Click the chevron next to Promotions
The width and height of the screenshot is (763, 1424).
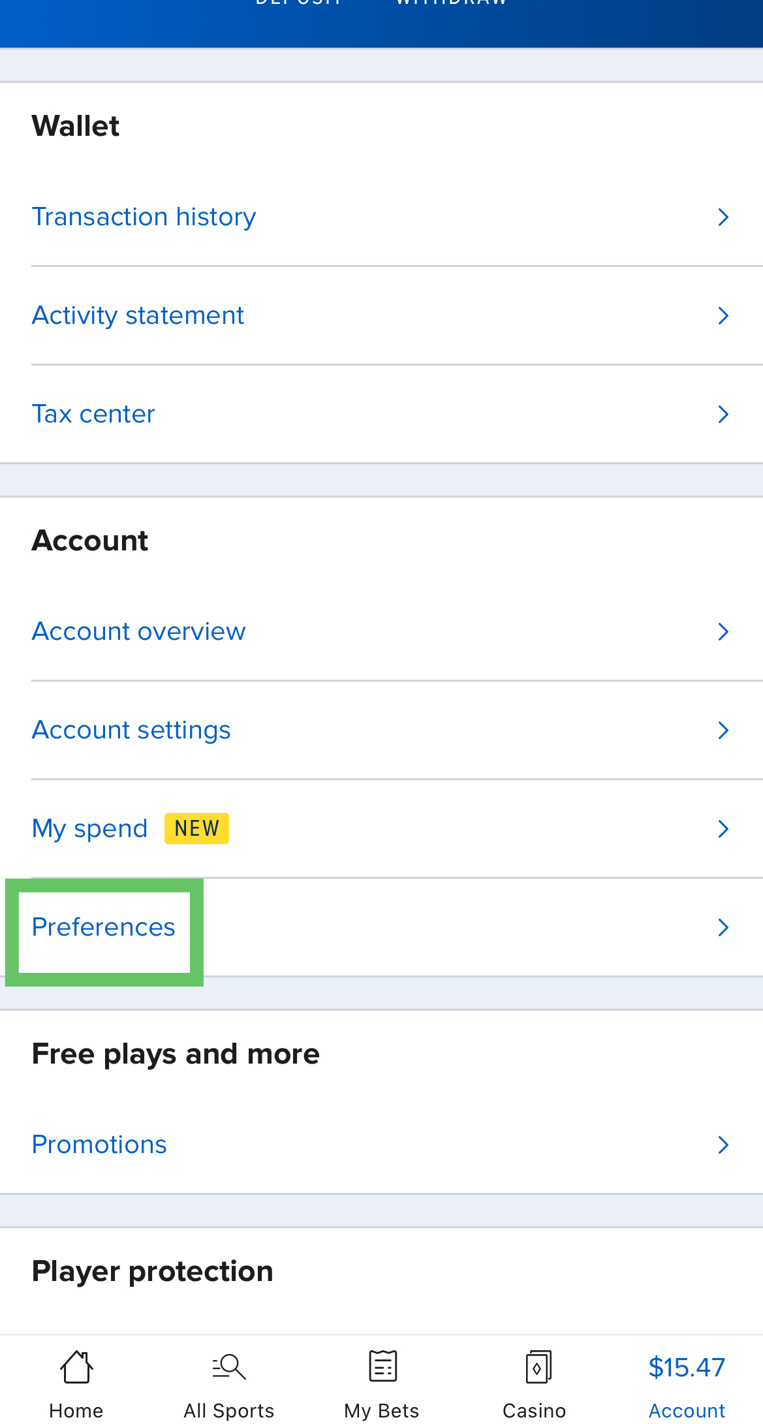(x=723, y=1144)
